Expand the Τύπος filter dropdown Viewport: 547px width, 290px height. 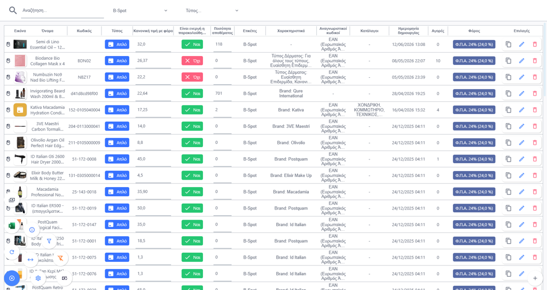click(212, 11)
